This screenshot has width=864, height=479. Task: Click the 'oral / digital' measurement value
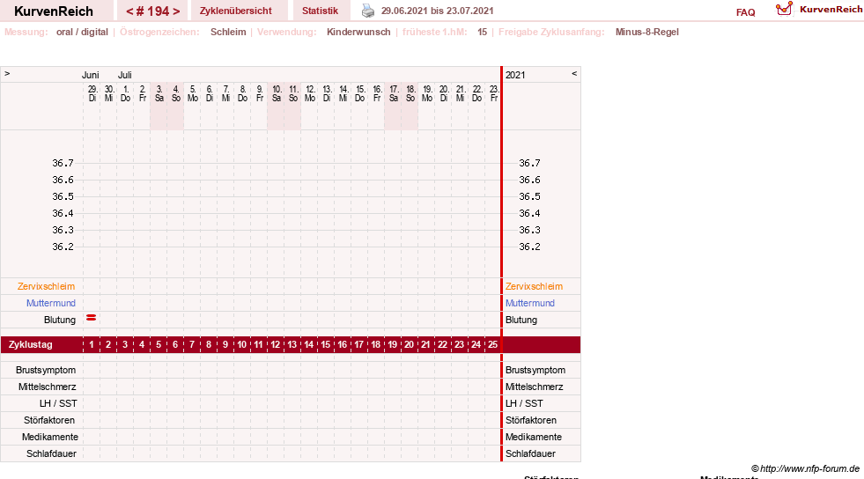82,32
